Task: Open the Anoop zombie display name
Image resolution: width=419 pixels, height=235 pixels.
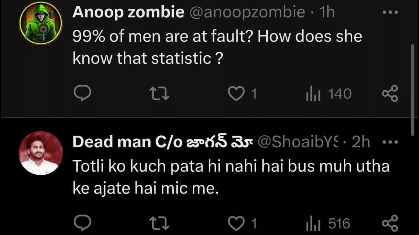Action: [128, 13]
